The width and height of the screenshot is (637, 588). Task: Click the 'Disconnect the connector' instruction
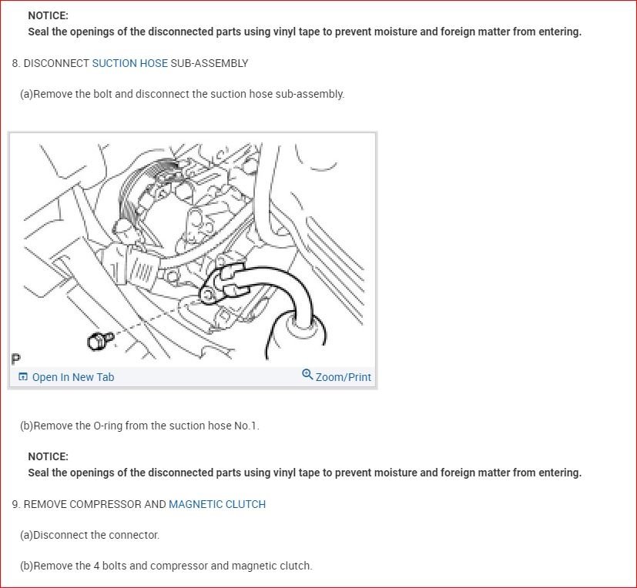pos(89,535)
